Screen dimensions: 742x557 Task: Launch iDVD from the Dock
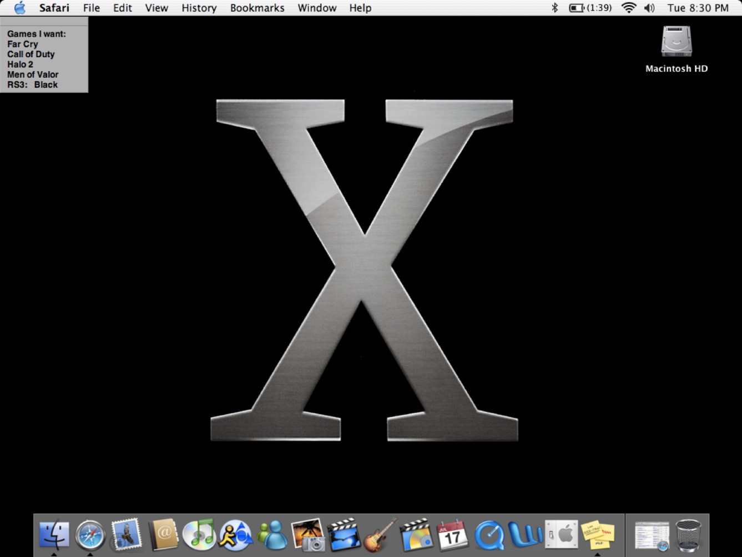click(416, 535)
